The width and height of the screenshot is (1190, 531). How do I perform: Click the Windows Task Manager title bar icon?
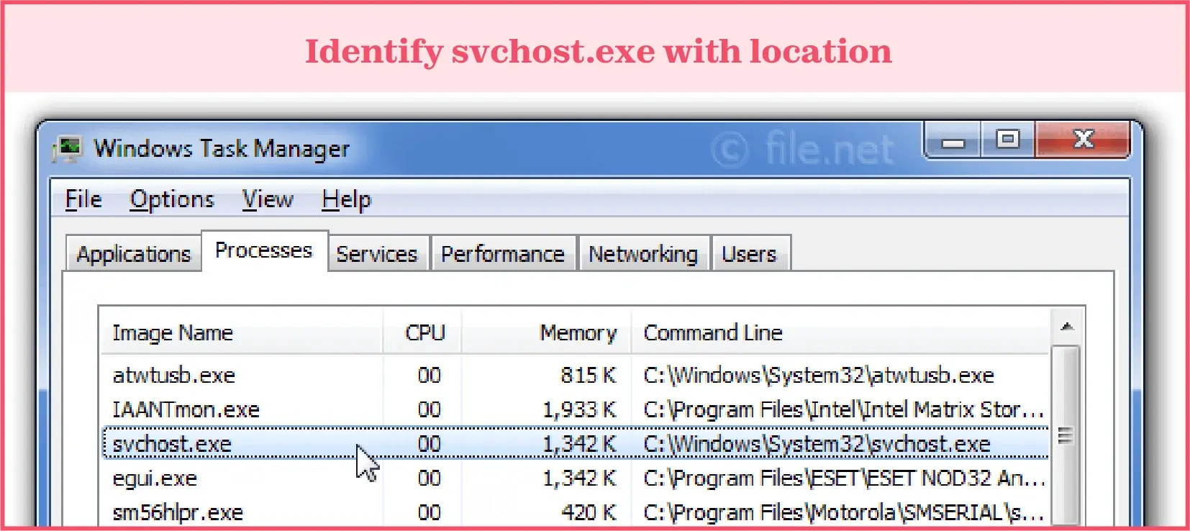[70, 147]
